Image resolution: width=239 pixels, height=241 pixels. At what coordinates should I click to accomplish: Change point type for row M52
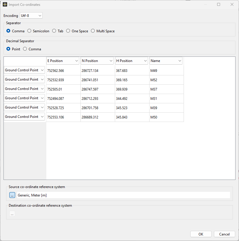tap(24, 79)
